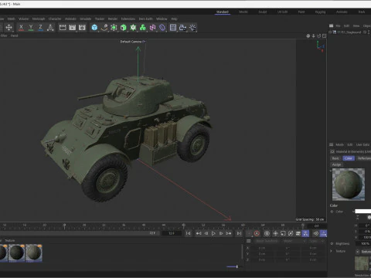Click the keyframe selection circle icon
Screen dimensions: 371x278
267,233
